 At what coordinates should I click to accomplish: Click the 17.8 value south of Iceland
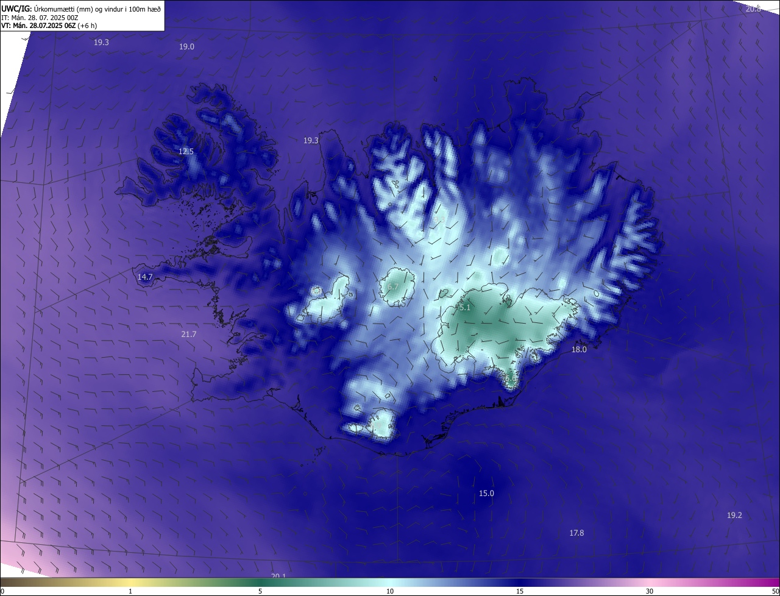576,533
